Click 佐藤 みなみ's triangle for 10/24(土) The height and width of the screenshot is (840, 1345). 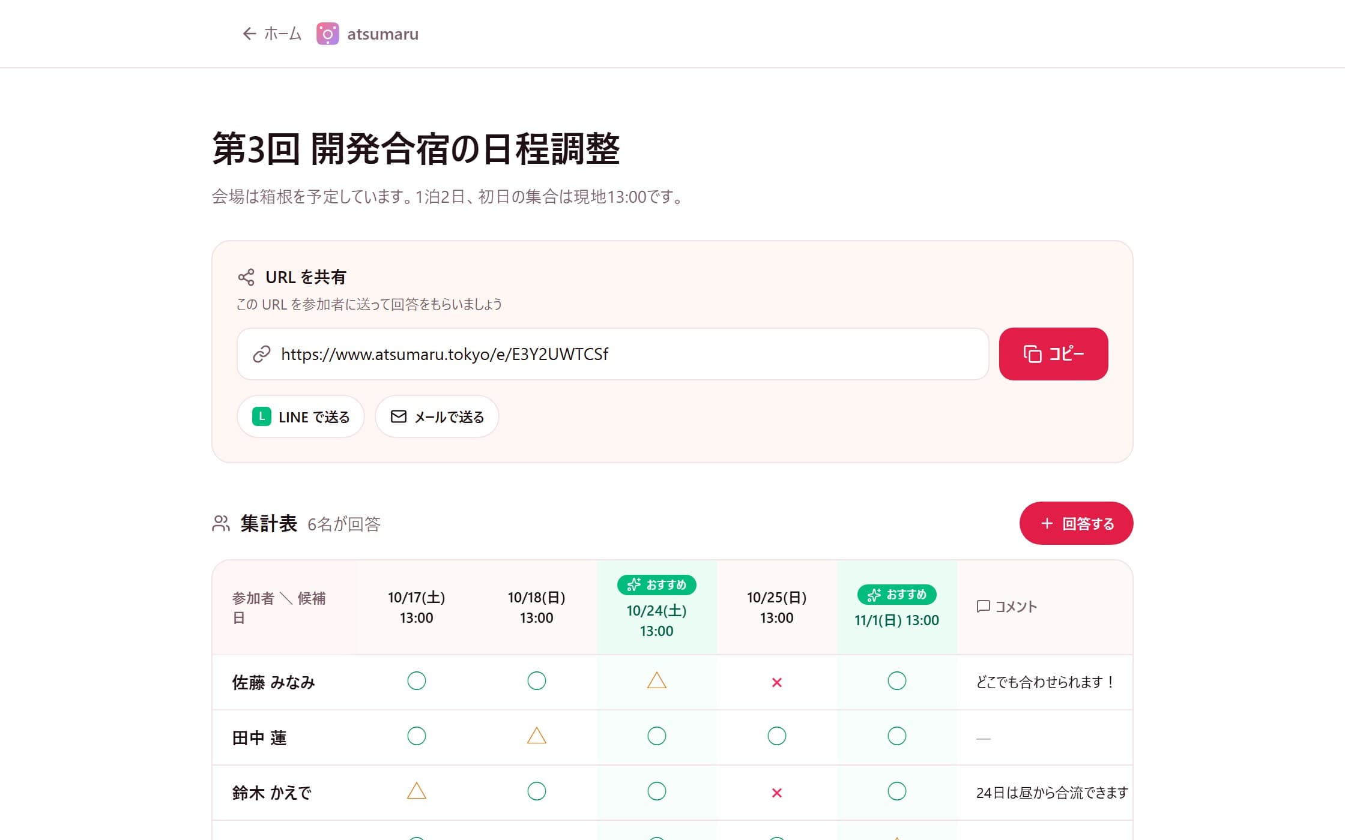(x=657, y=680)
